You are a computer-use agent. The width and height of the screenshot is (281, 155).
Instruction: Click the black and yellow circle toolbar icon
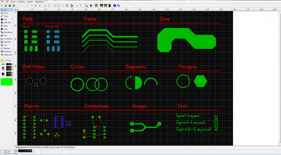click(91, 6)
